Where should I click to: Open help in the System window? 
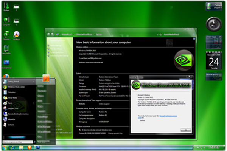coord(194,39)
